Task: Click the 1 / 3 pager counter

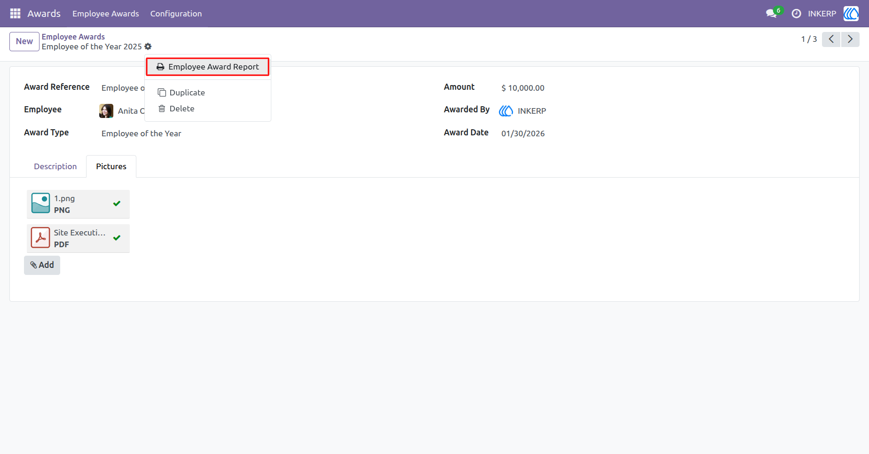Action: click(809, 39)
